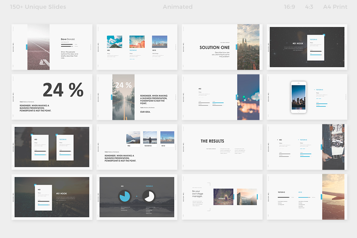Open the "SOLUTION ONE" title text
The height and width of the screenshot is (238, 357).
pos(214,47)
